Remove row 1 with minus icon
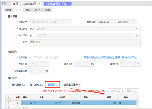The image size is (152, 109). [x=27, y=103]
